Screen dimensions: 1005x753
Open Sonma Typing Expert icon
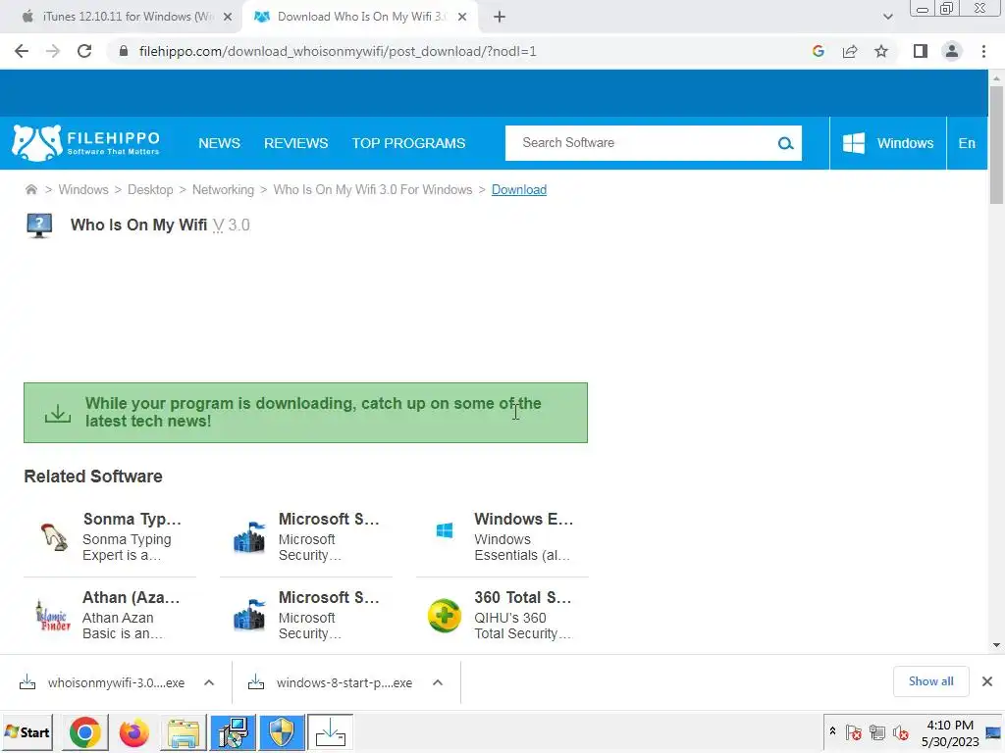[54, 536]
